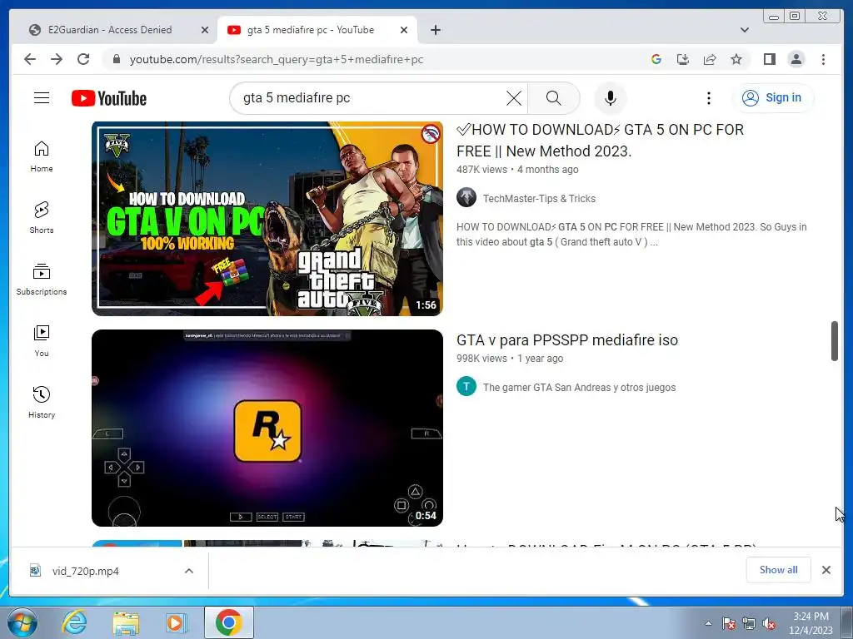Click the browser address bar URL
The image size is (853, 639).
point(277,59)
